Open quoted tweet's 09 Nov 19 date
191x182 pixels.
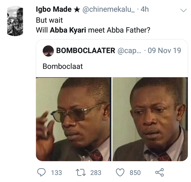pos(164,51)
